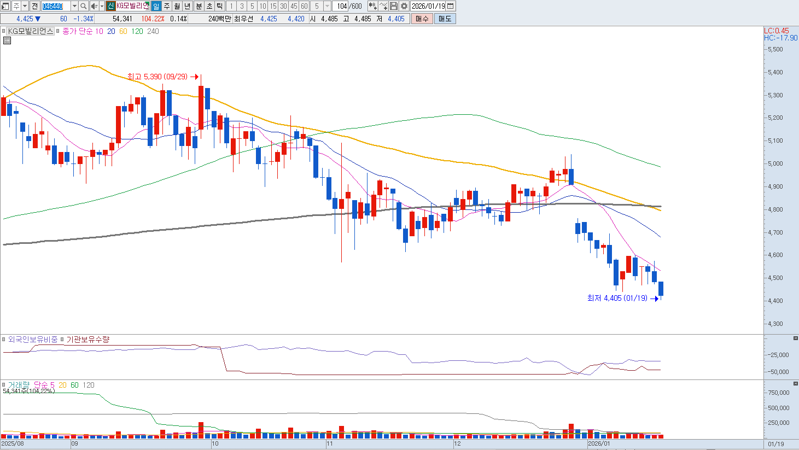Click the save chart floppy disk icon

pos(394,6)
